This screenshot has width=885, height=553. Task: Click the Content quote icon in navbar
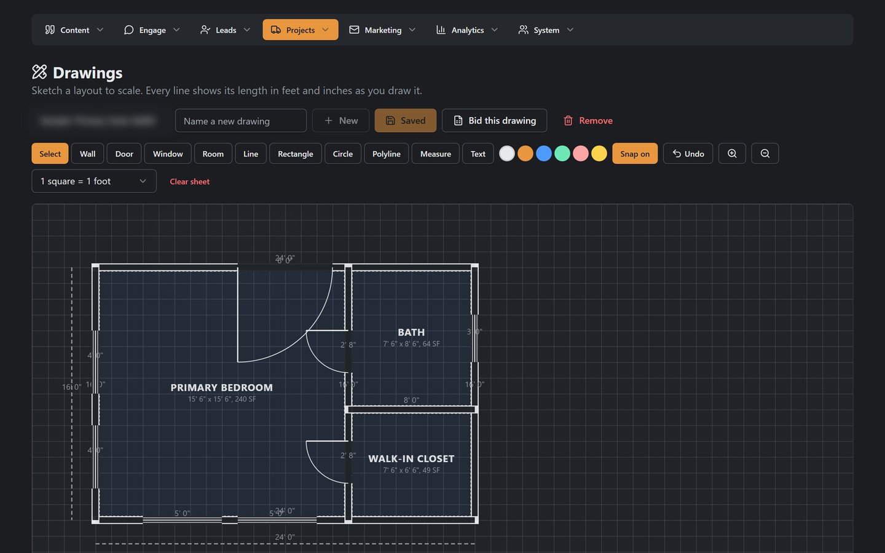tap(50, 29)
